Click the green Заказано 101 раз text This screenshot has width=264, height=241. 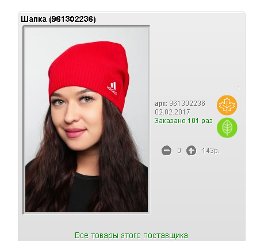tap(183, 121)
